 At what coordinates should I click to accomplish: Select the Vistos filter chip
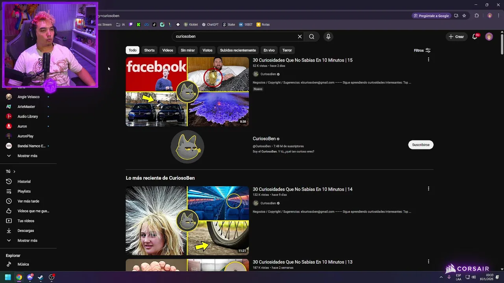pyautogui.click(x=208, y=50)
